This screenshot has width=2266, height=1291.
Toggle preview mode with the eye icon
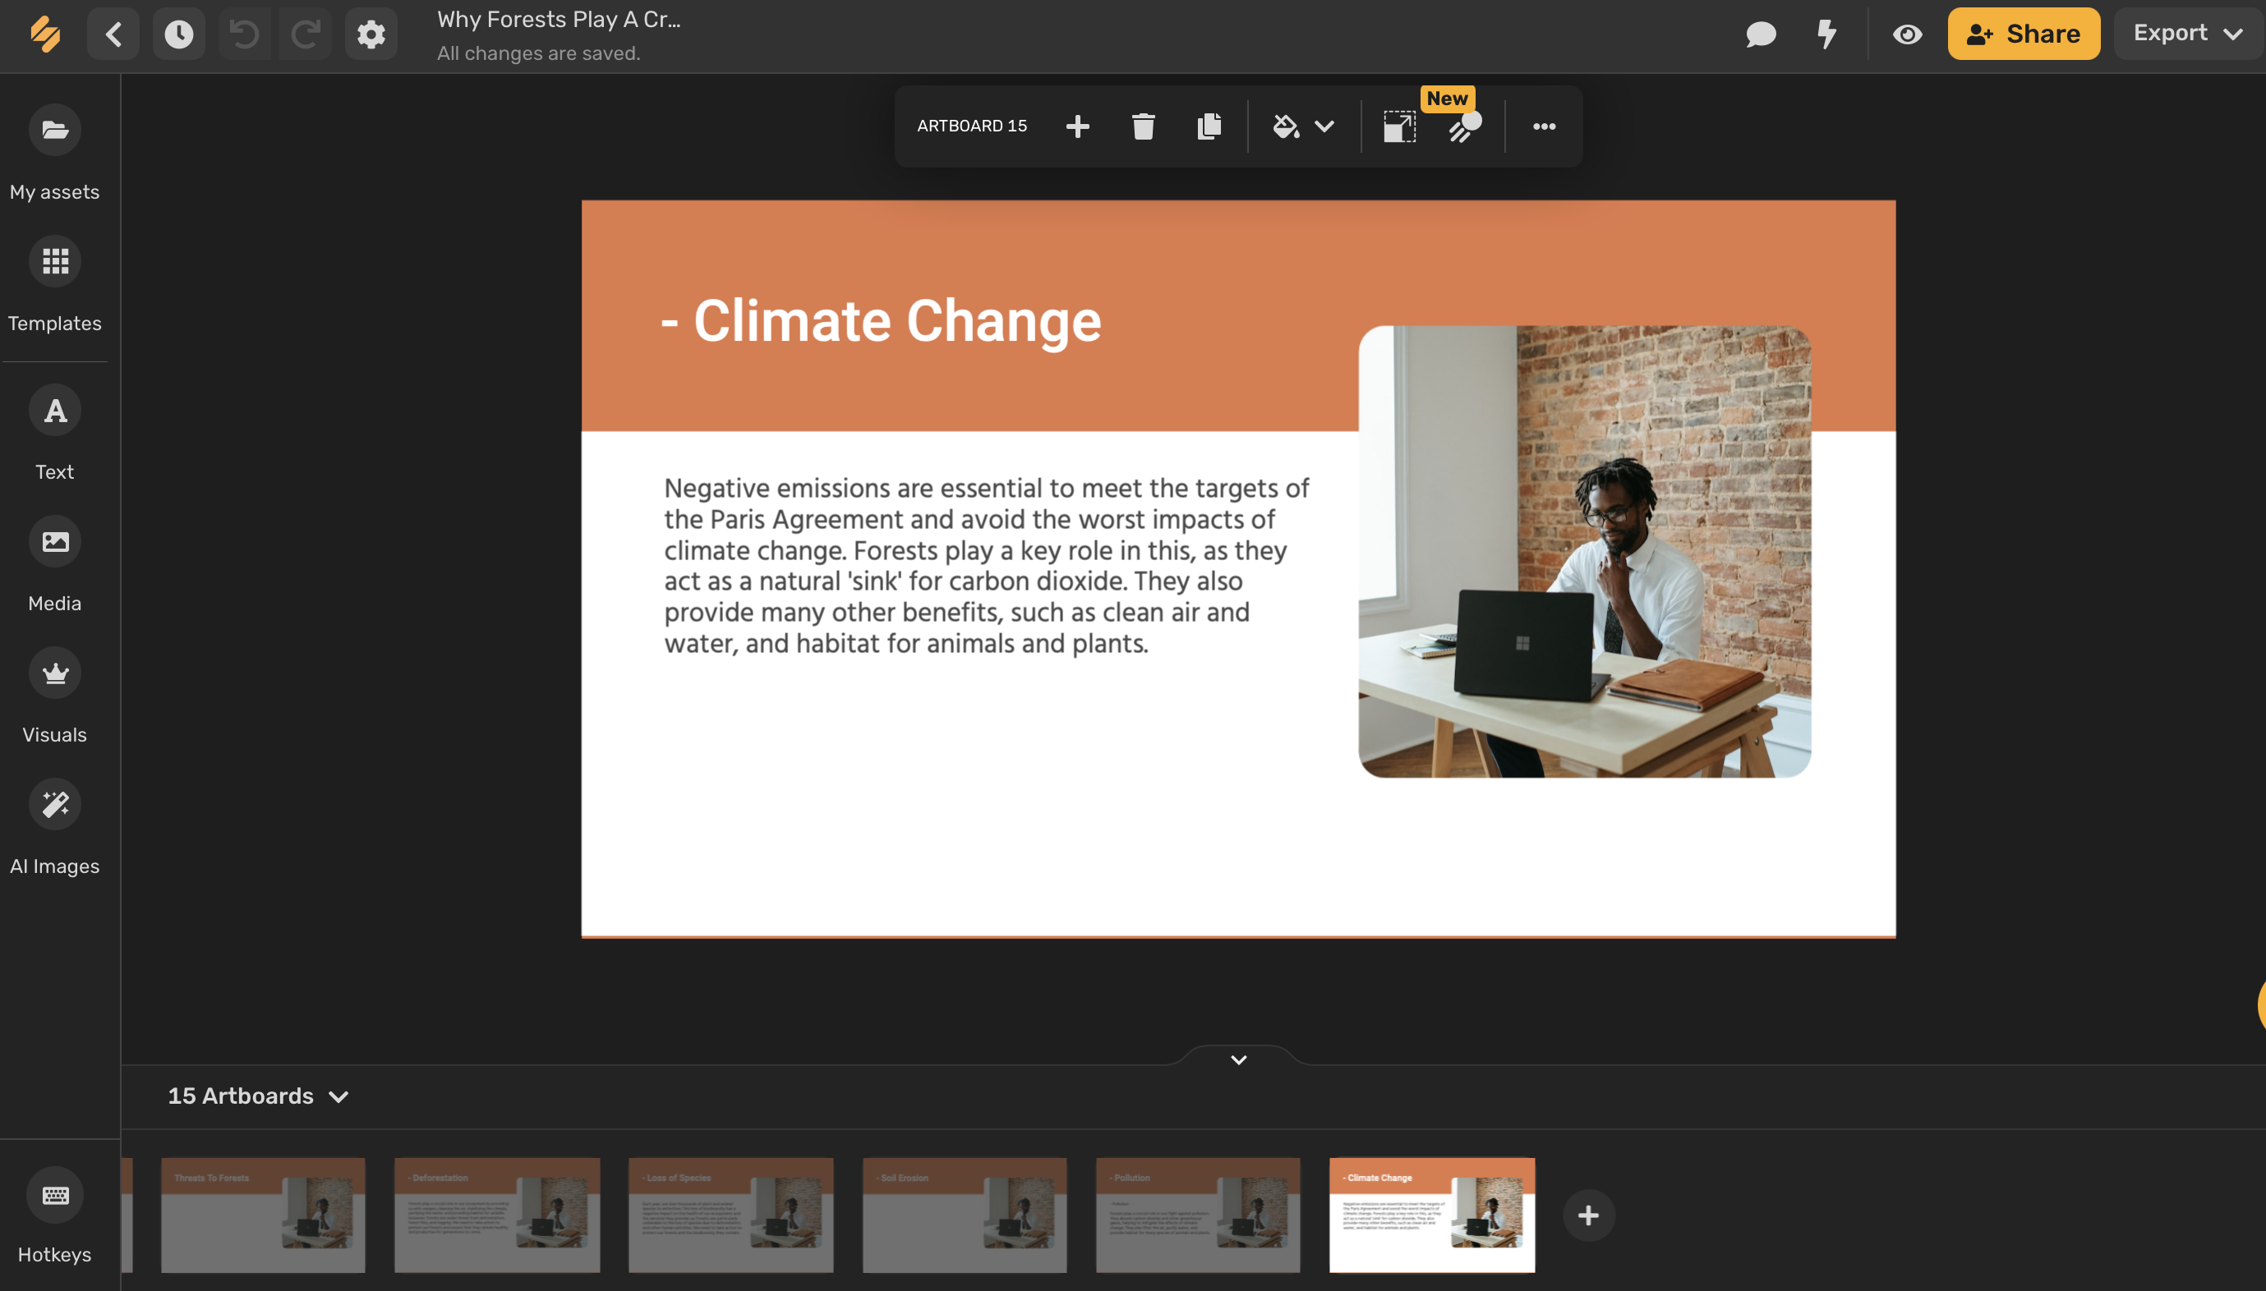1906,34
